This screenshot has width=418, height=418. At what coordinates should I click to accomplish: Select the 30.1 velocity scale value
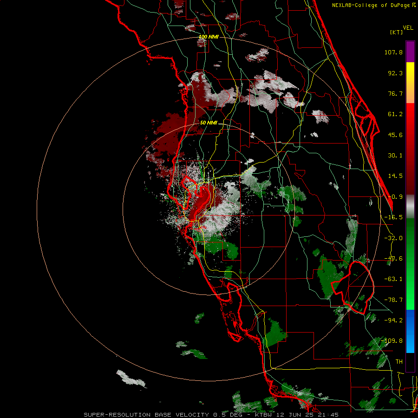[x=395, y=156]
